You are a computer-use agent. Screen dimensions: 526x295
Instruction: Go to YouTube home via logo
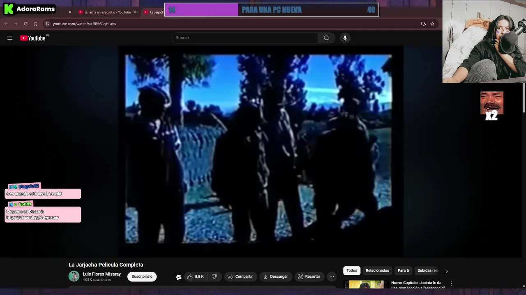pyautogui.click(x=32, y=38)
